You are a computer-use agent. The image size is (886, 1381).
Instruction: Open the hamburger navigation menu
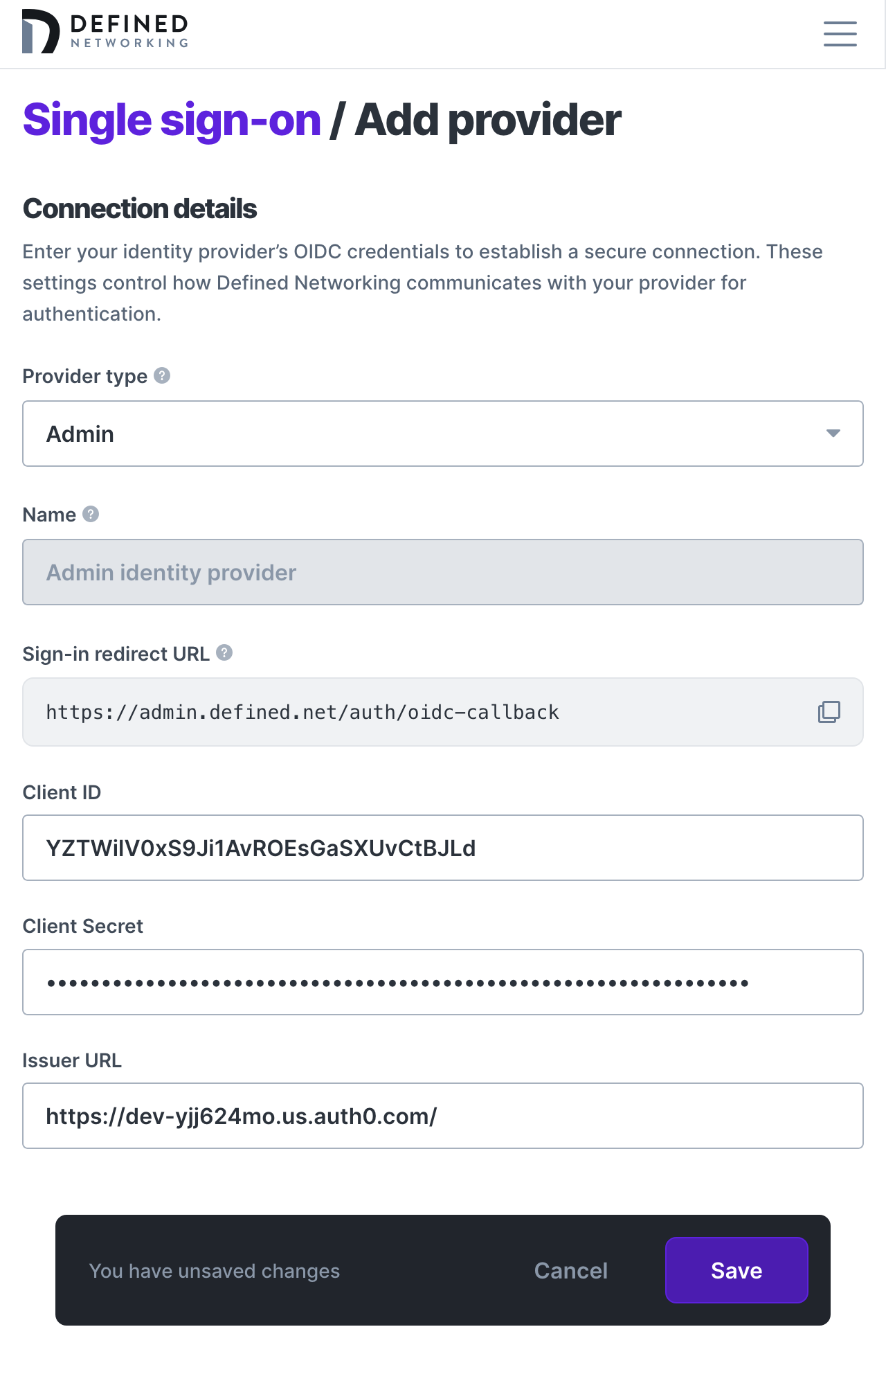pyautogui.click(x=840, y=34)
